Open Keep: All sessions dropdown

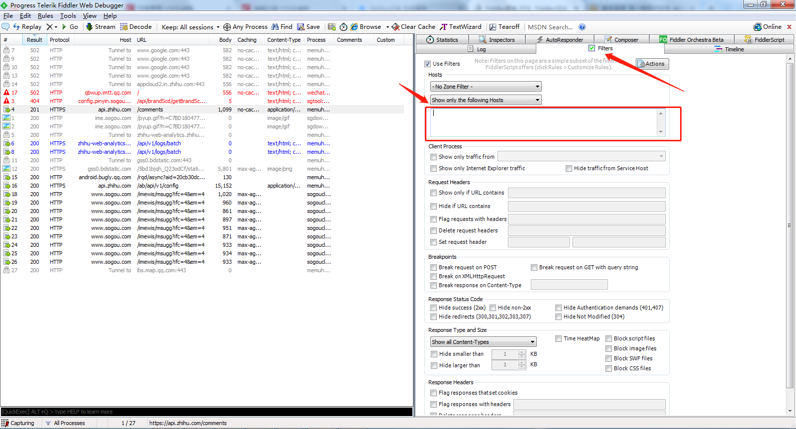click(x=191, y=27)
